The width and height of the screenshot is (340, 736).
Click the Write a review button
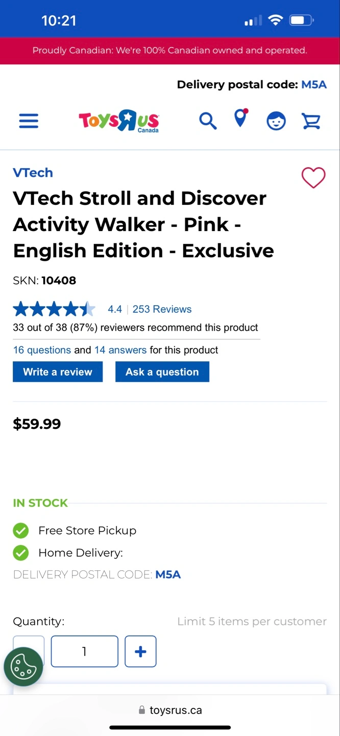(58, 372)
